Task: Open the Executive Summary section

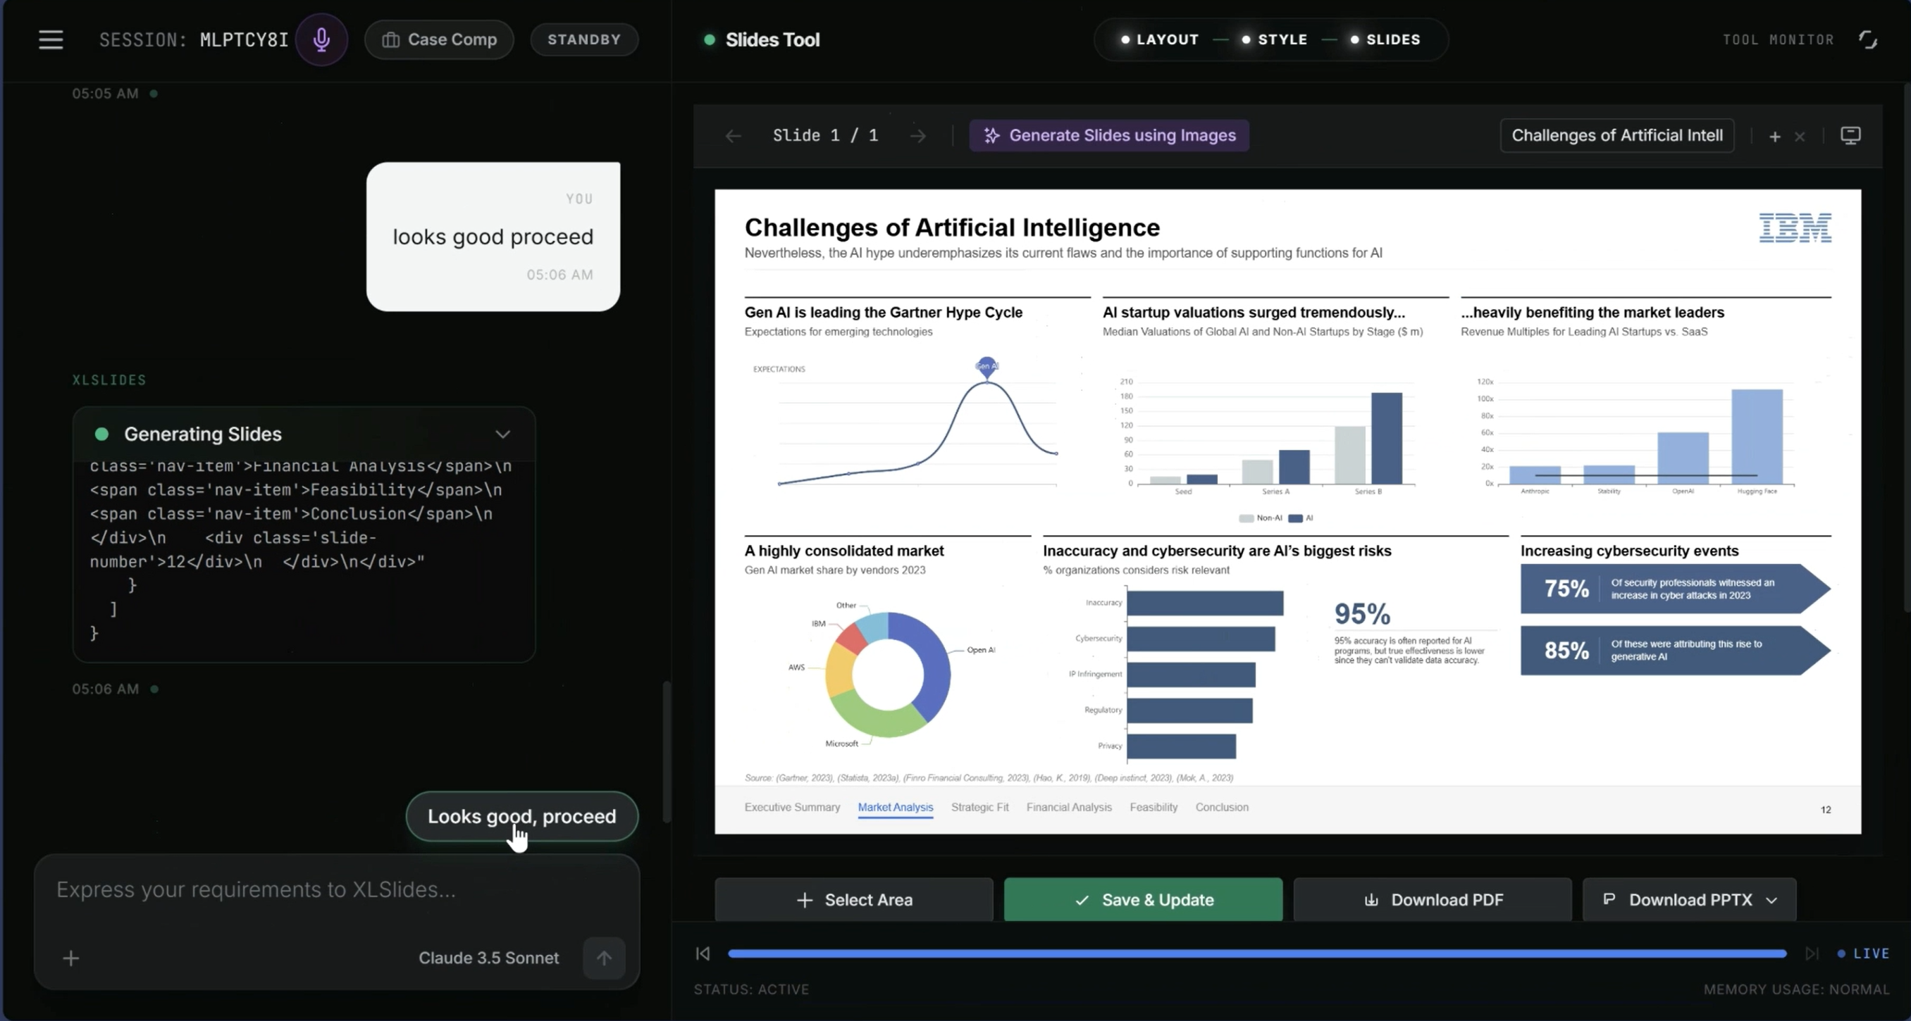Action: click(x=791, y=808)
